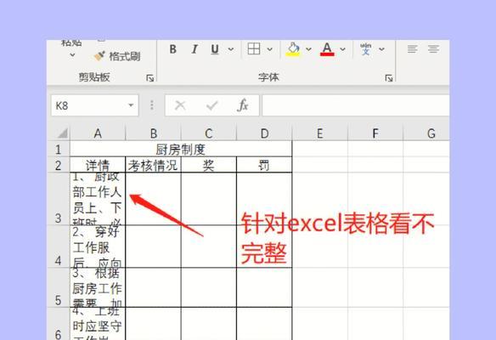Viewport: 496px width, 340px height.
Task: Toggle Italic formatting button
Action: (x=194, y=49)
